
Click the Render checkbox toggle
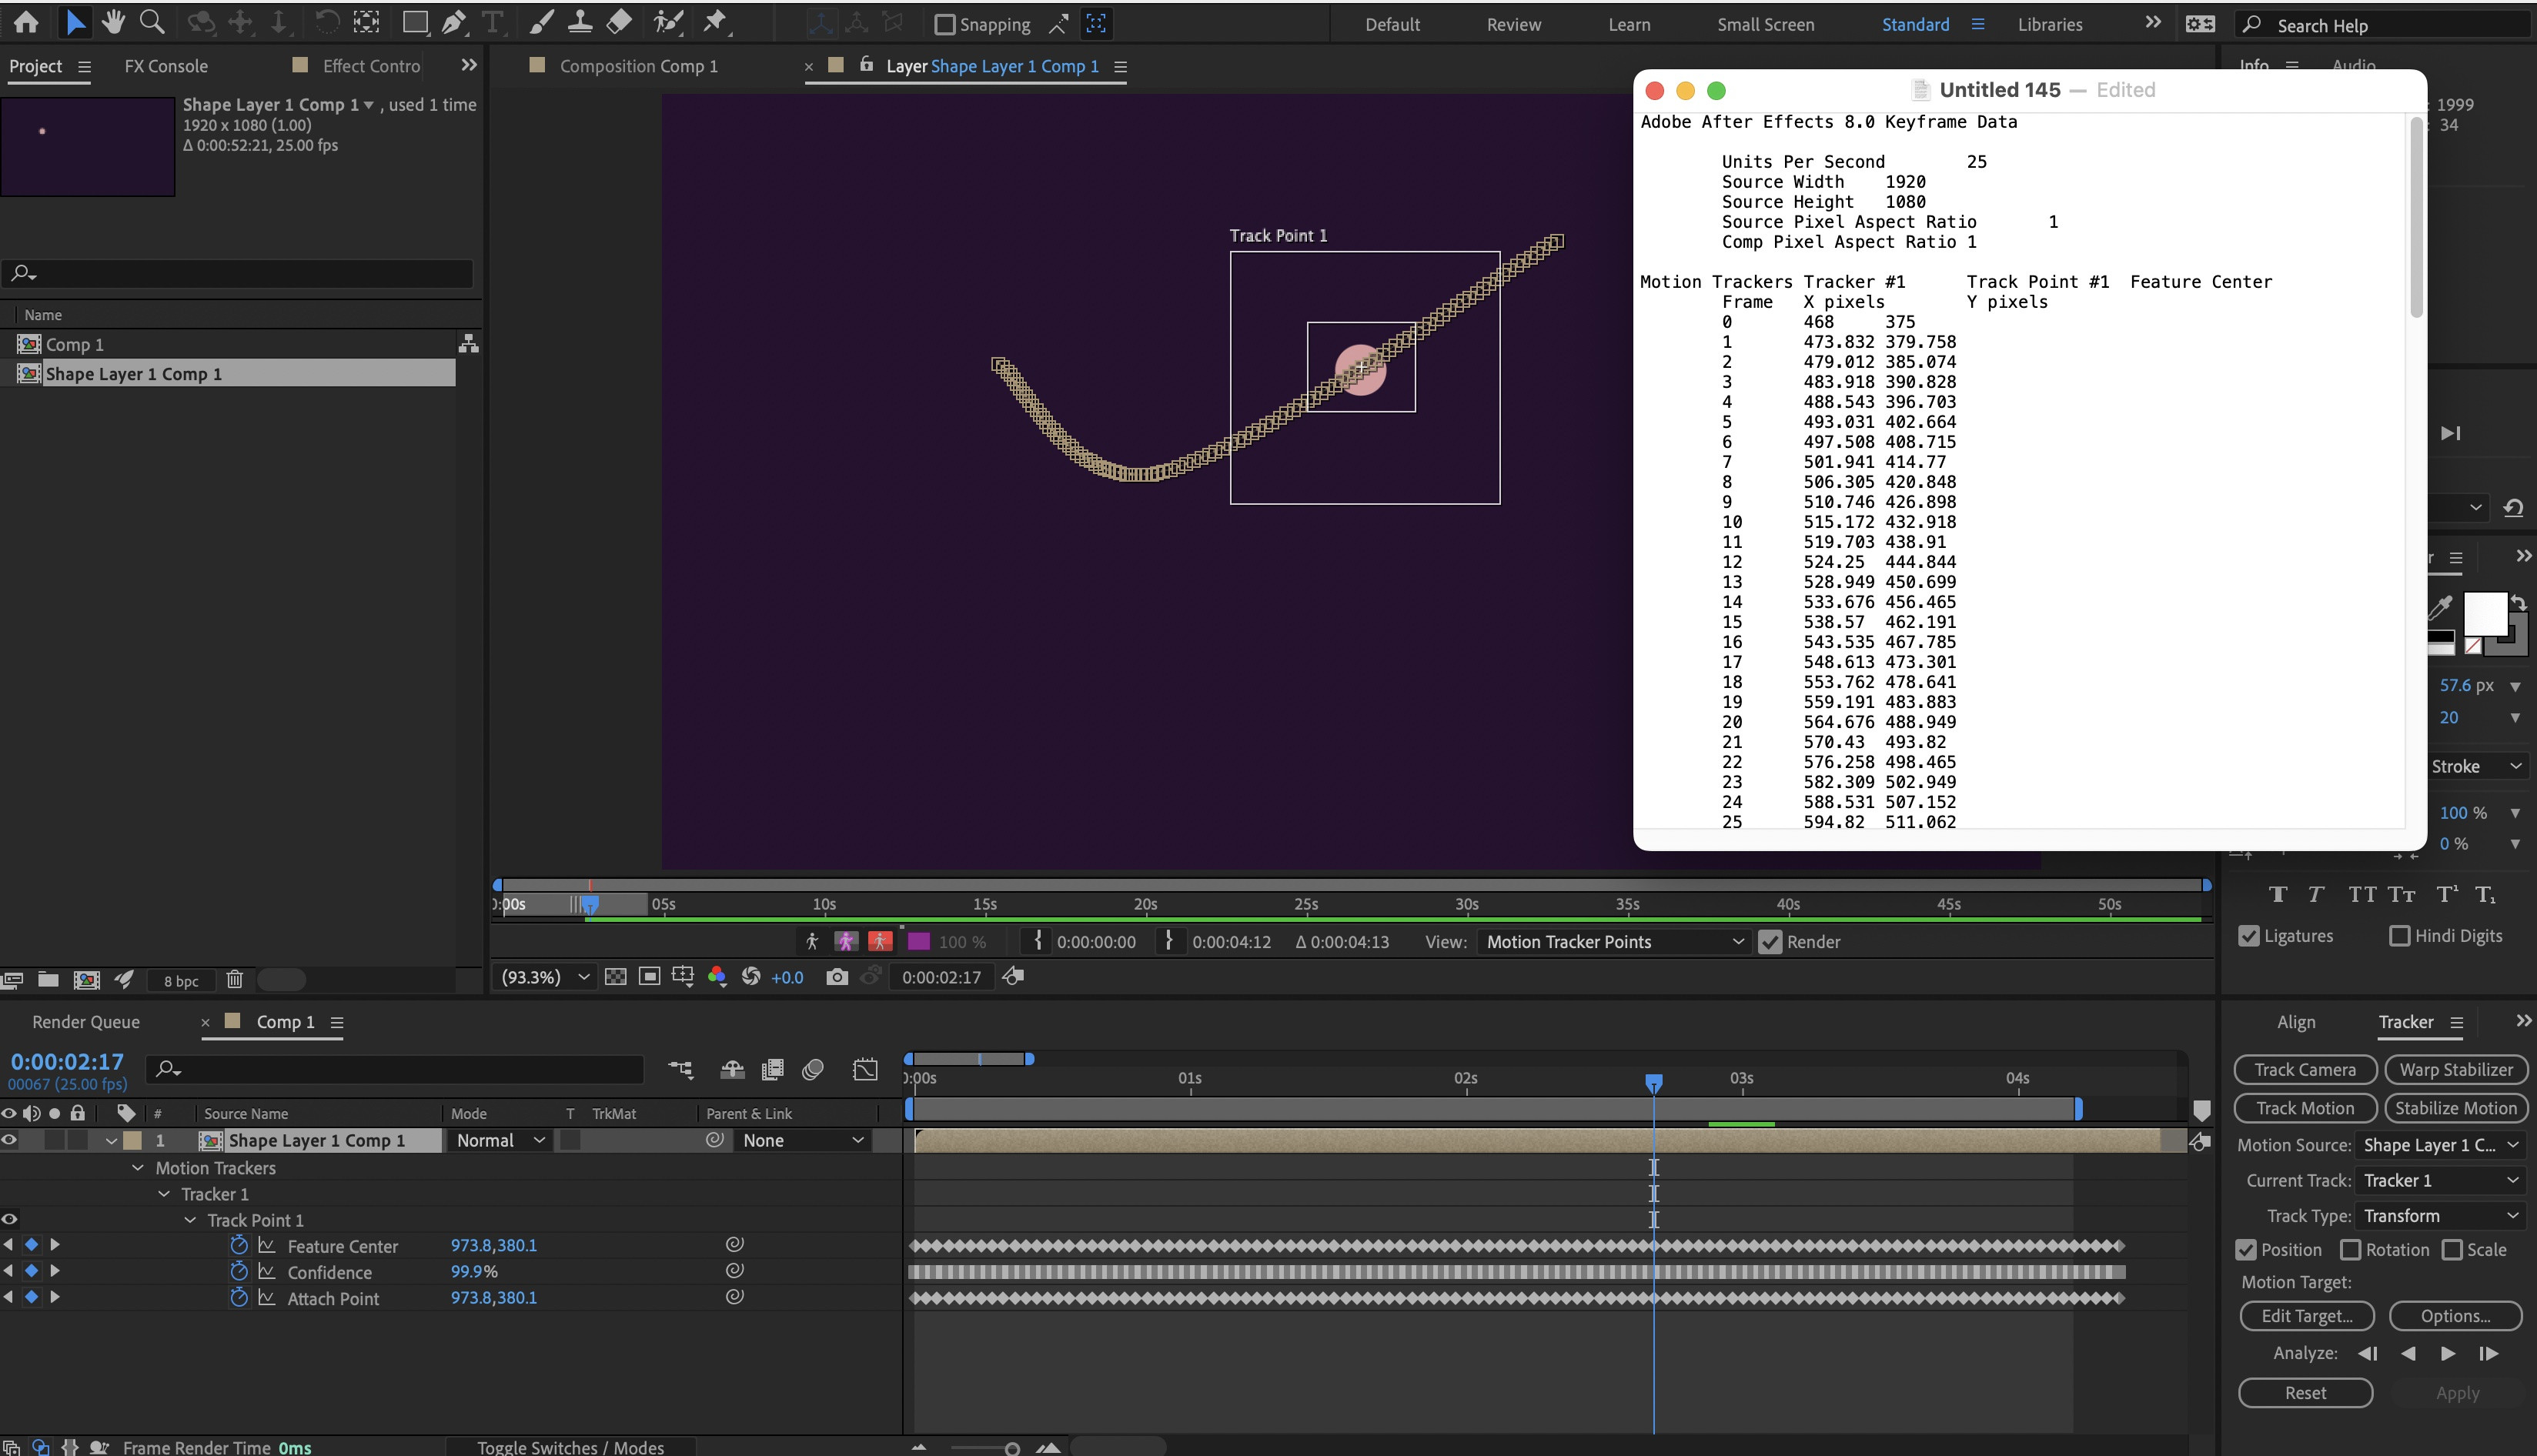(1770, 940)
